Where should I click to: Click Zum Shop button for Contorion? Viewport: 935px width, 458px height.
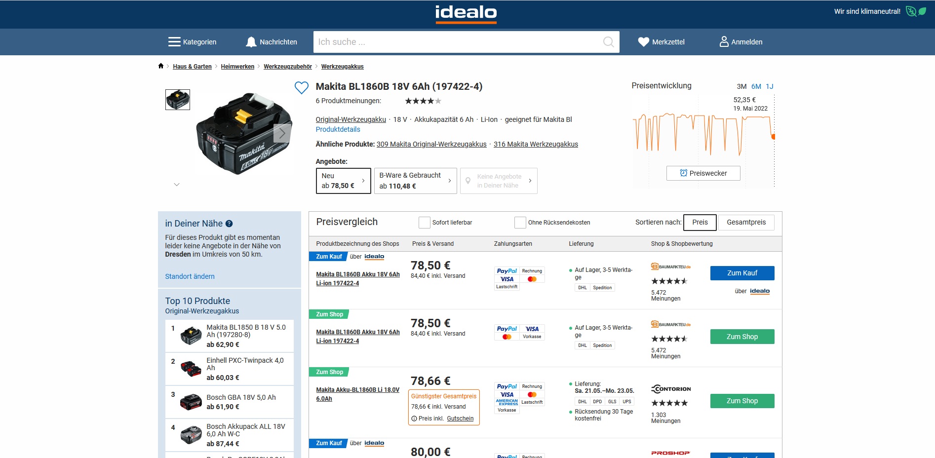tap(742, 401)
